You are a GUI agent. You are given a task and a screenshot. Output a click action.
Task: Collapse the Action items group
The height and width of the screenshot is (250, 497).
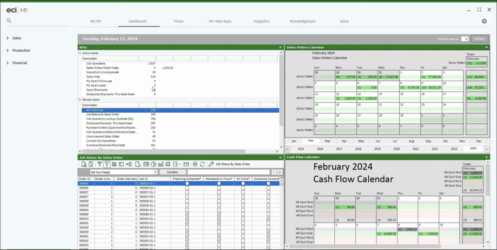point(80,53)
